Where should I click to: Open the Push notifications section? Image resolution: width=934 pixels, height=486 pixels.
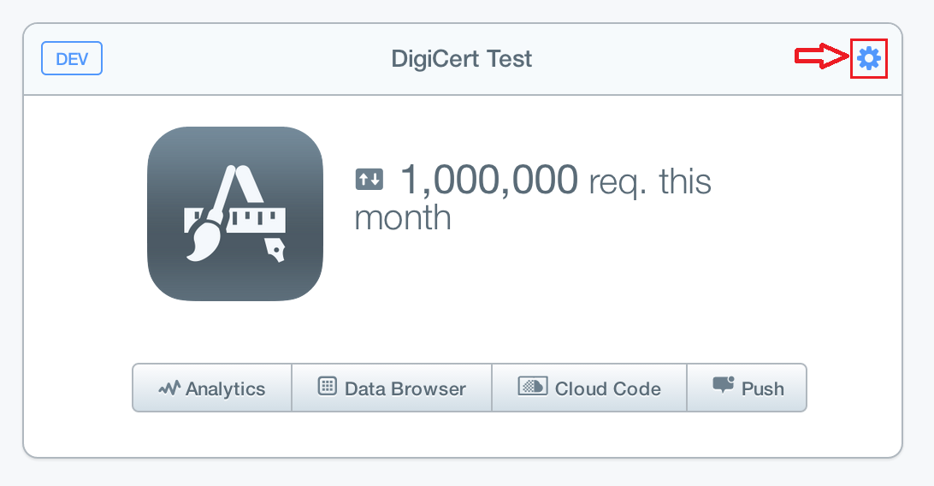click(x=748, y=388)
